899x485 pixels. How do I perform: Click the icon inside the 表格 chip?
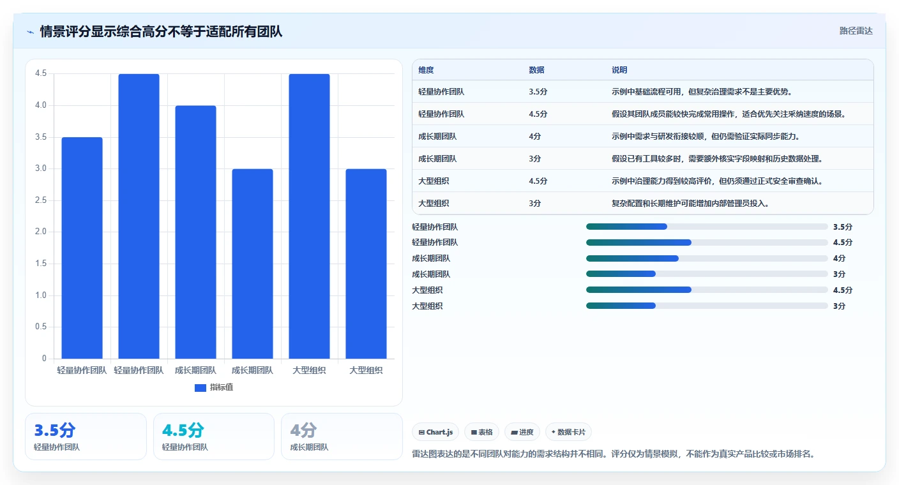(474, 432)
